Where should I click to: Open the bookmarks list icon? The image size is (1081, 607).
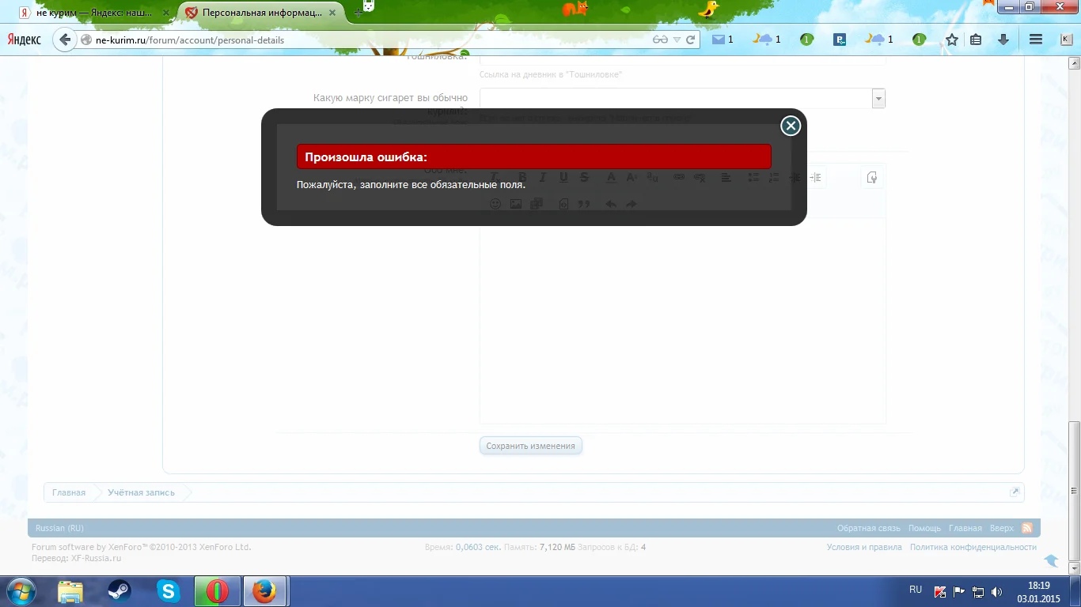tap(976, 40)
